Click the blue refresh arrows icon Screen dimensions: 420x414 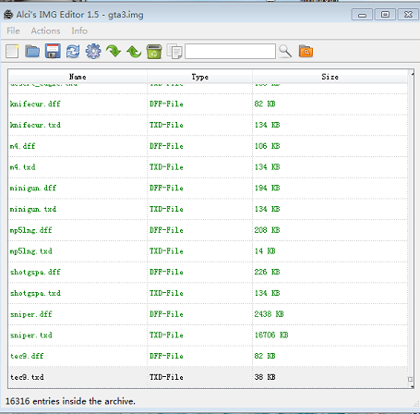(73, 51)
